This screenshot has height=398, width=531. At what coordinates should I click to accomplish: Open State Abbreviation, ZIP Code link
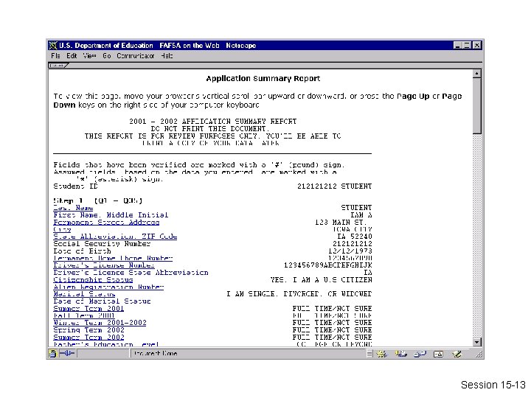point(115,237)
